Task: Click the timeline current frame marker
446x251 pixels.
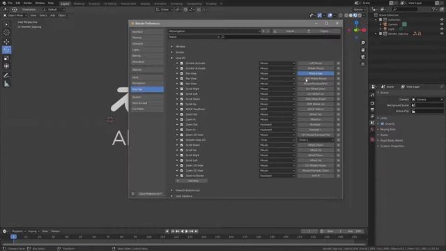Action: coord(13,237)
